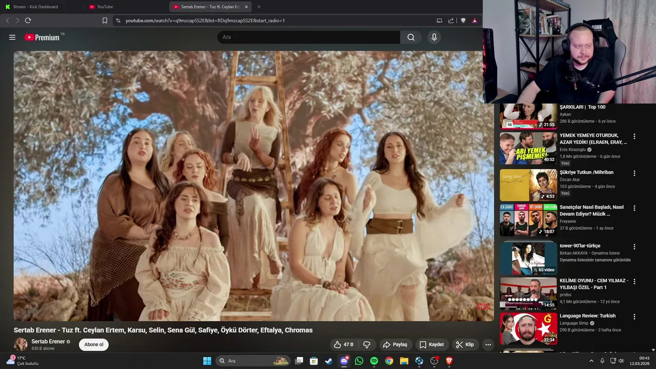Open the Özcan Atar channel name
Image resolution: width=656 pixels, height=369 pixels.
(571, 179)
